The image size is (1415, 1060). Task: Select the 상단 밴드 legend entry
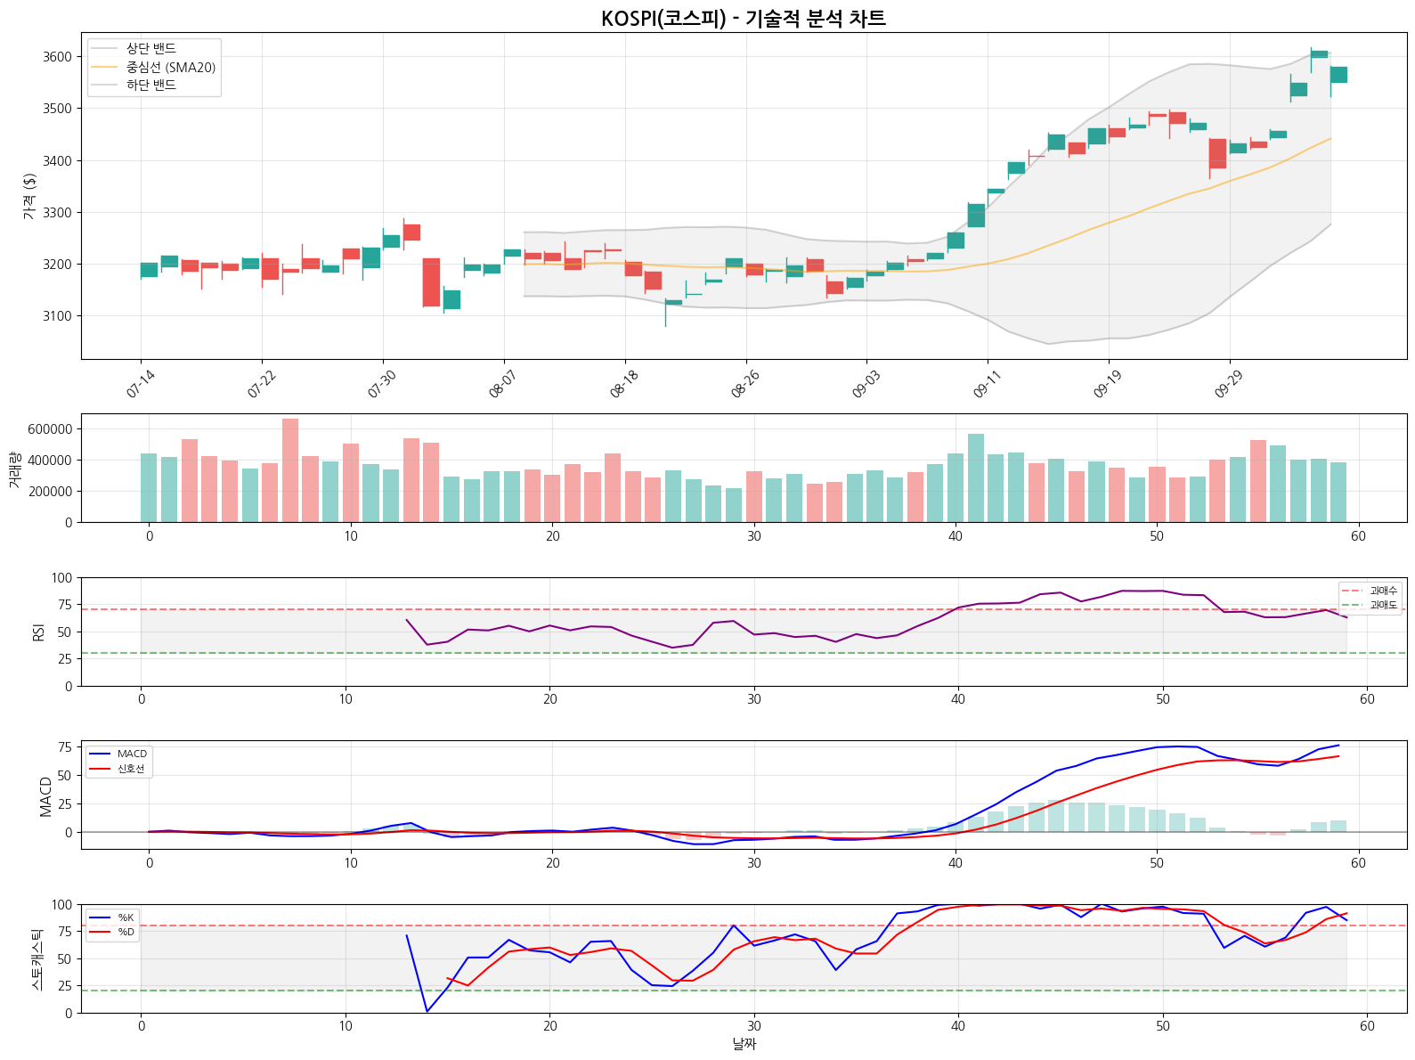coord(150,49)
